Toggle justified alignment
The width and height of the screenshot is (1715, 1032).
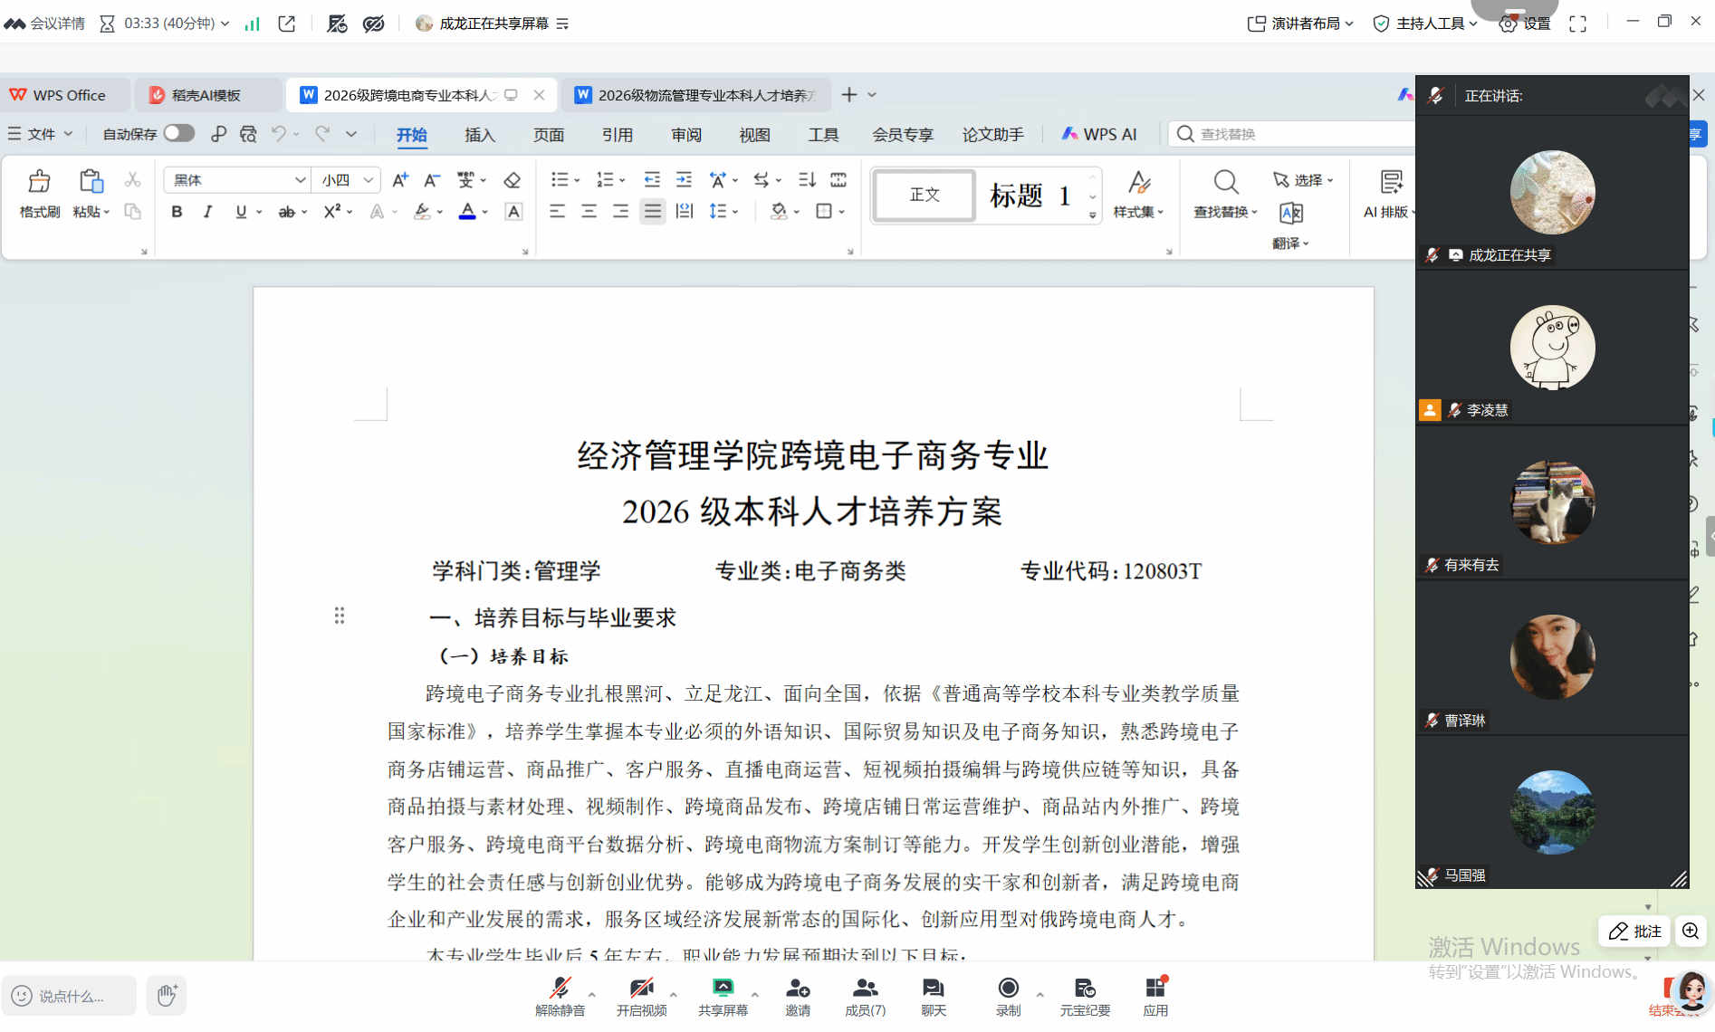point(652,212)
